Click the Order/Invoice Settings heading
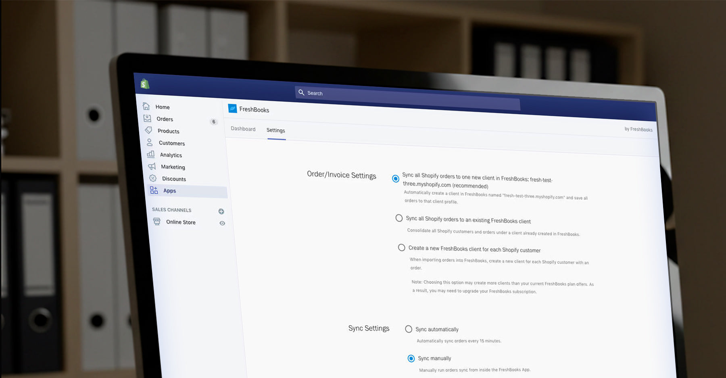 (342, 175)
